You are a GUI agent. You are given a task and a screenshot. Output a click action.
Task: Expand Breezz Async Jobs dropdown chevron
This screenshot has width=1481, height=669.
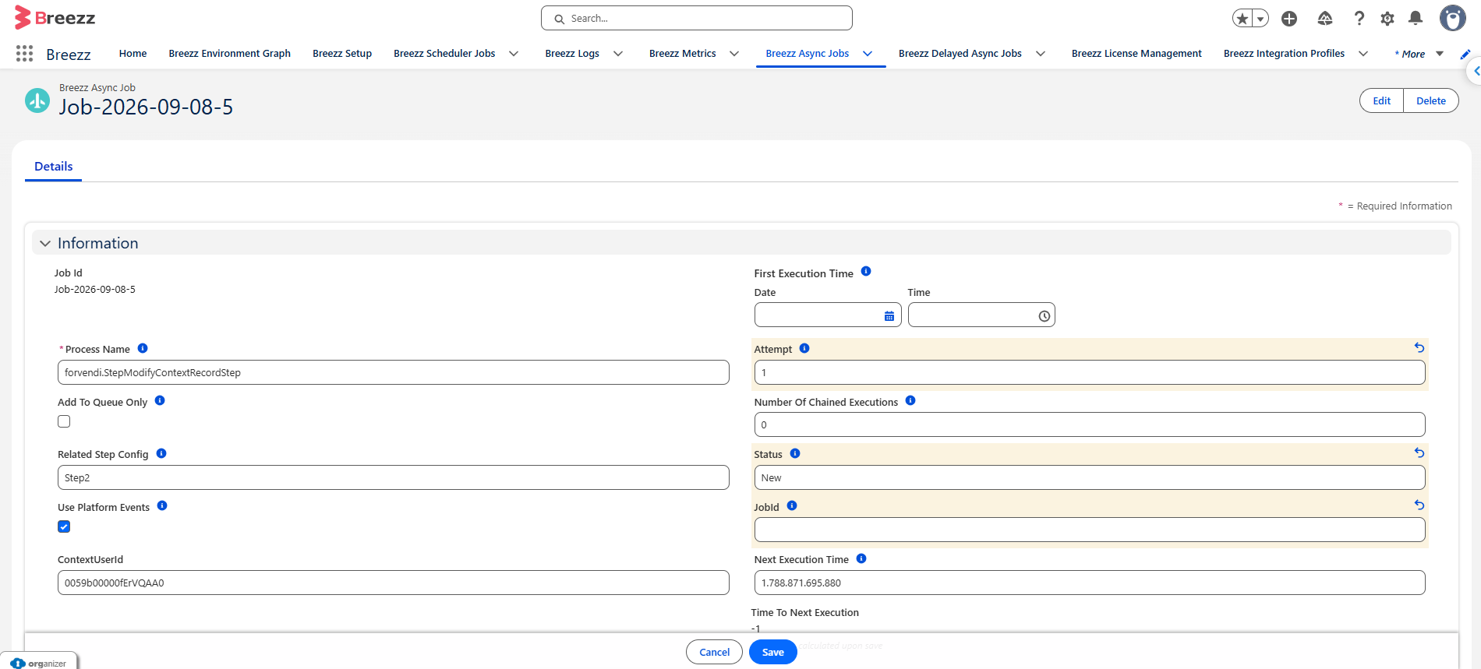(868, 54)
